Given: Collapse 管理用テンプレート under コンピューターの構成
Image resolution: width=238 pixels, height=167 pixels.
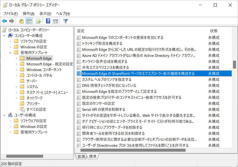Looking at the screenshot, I should tap(10, 53).
